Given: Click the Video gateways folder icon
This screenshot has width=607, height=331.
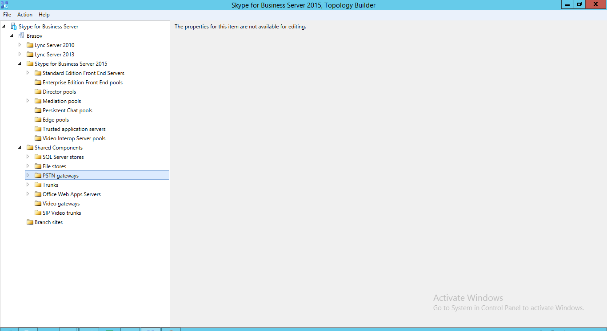Looking at the screenshot, I should tap(38, 204).
